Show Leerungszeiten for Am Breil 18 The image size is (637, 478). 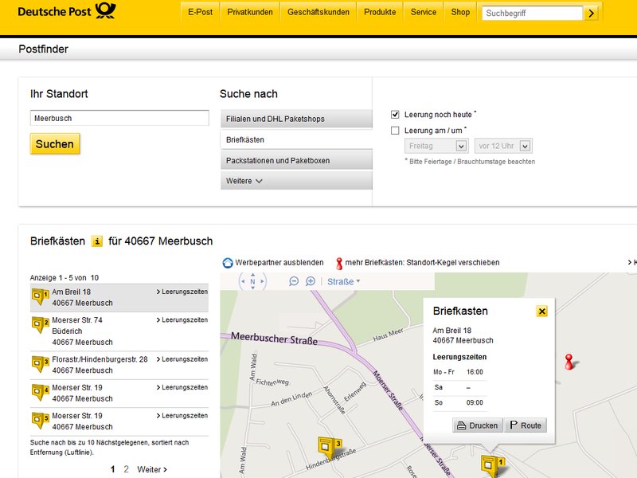pos(182,292)
